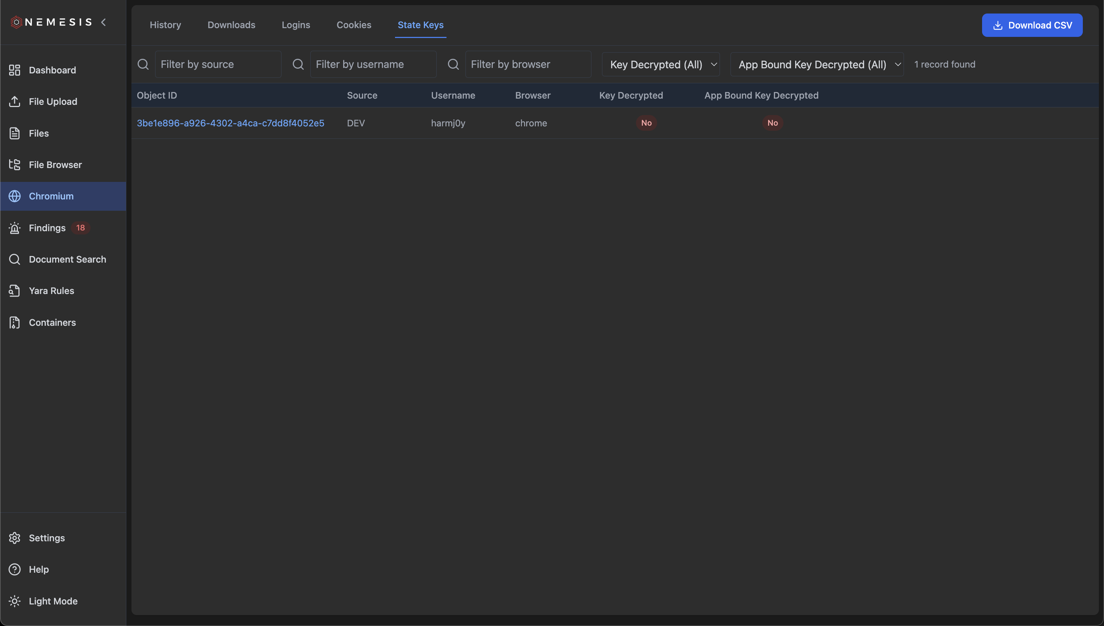The width and height of the screenshot is (1104, 626).
Task: Open the Files section
Action: pyautogui.click(x=39, y=133)
